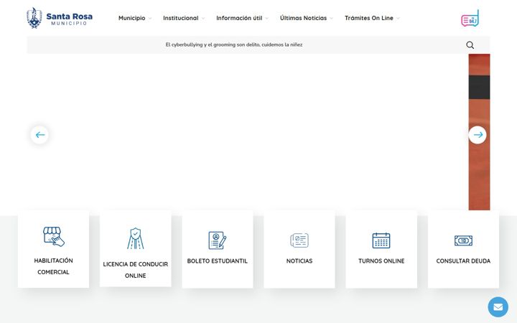Screen dimensions: 517x323
Task: Select the Licencia de Conducir road icon
Action: pyautogui.click(x=136, y=238)
